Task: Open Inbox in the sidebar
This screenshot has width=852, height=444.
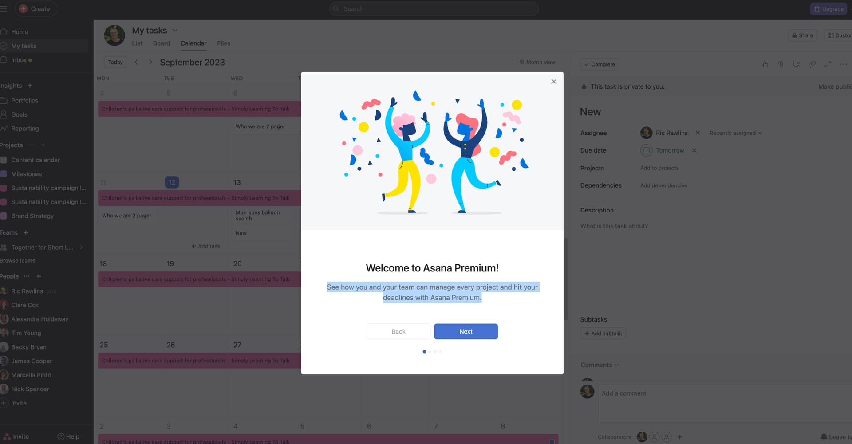Action: (19, 60)
